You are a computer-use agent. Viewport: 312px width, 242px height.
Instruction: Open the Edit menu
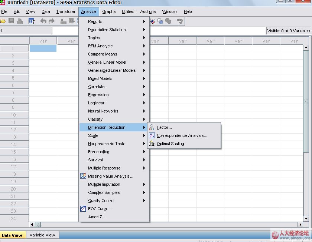[16, 11]
